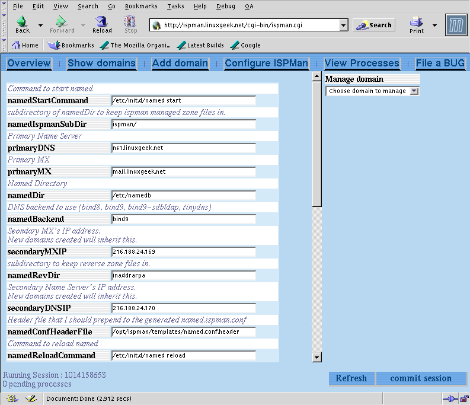Open The Mozilla Organization bookmark
Screen dimensions: 470x405
point(135,45)
